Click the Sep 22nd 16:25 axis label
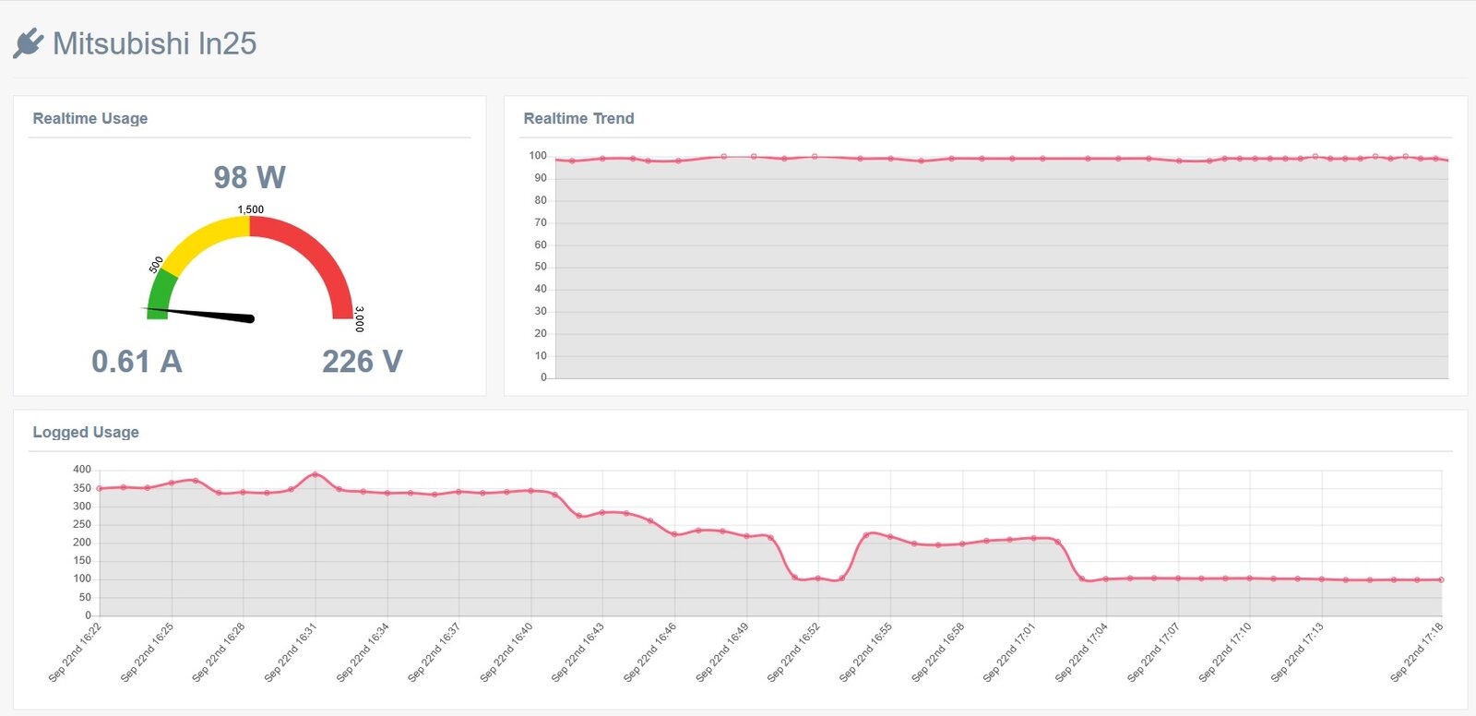This screenshot has height=716, width=1476. pyautogui.click(x=148, y=652)
